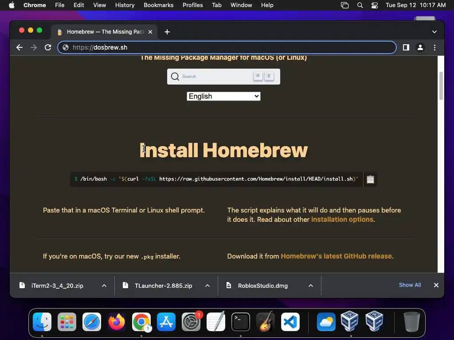Image resolution: width=454 pixels, height=340 pixels.
Task: Open the Chrome app menu
Action: [35, 5]
